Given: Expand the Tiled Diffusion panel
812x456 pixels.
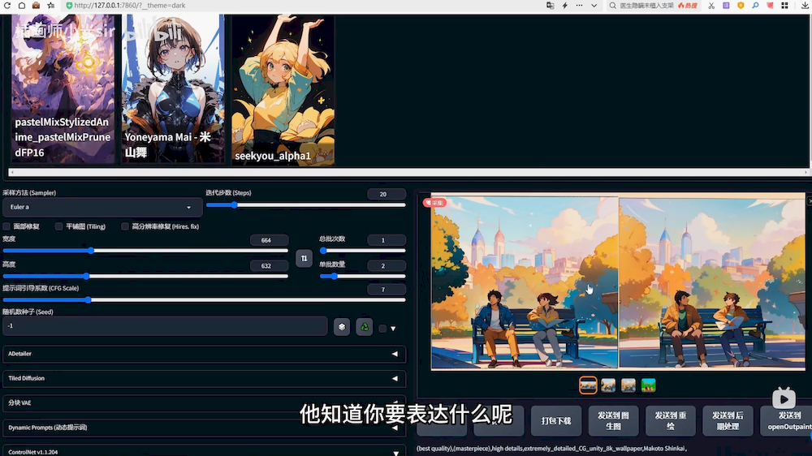Looking at the screenshot, I should [205, 378].
